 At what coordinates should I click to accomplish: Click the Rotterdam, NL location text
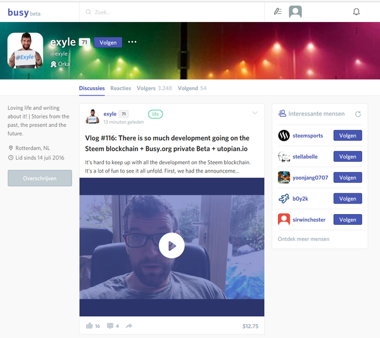click(x=33, y=148)
